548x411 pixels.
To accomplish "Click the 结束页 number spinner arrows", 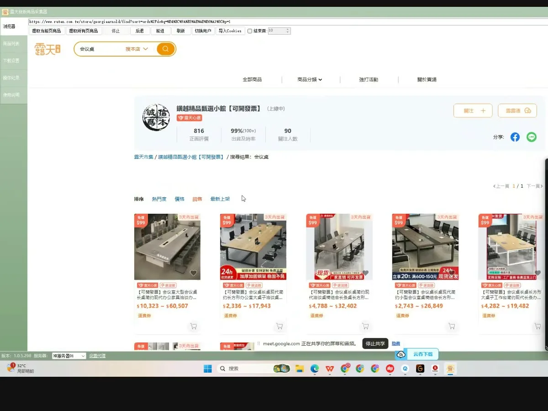I will [x=288, y=31].
